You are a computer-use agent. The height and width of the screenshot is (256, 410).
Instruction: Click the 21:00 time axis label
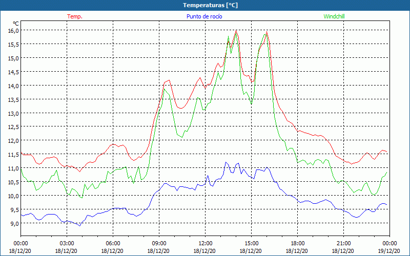[343, 244]
